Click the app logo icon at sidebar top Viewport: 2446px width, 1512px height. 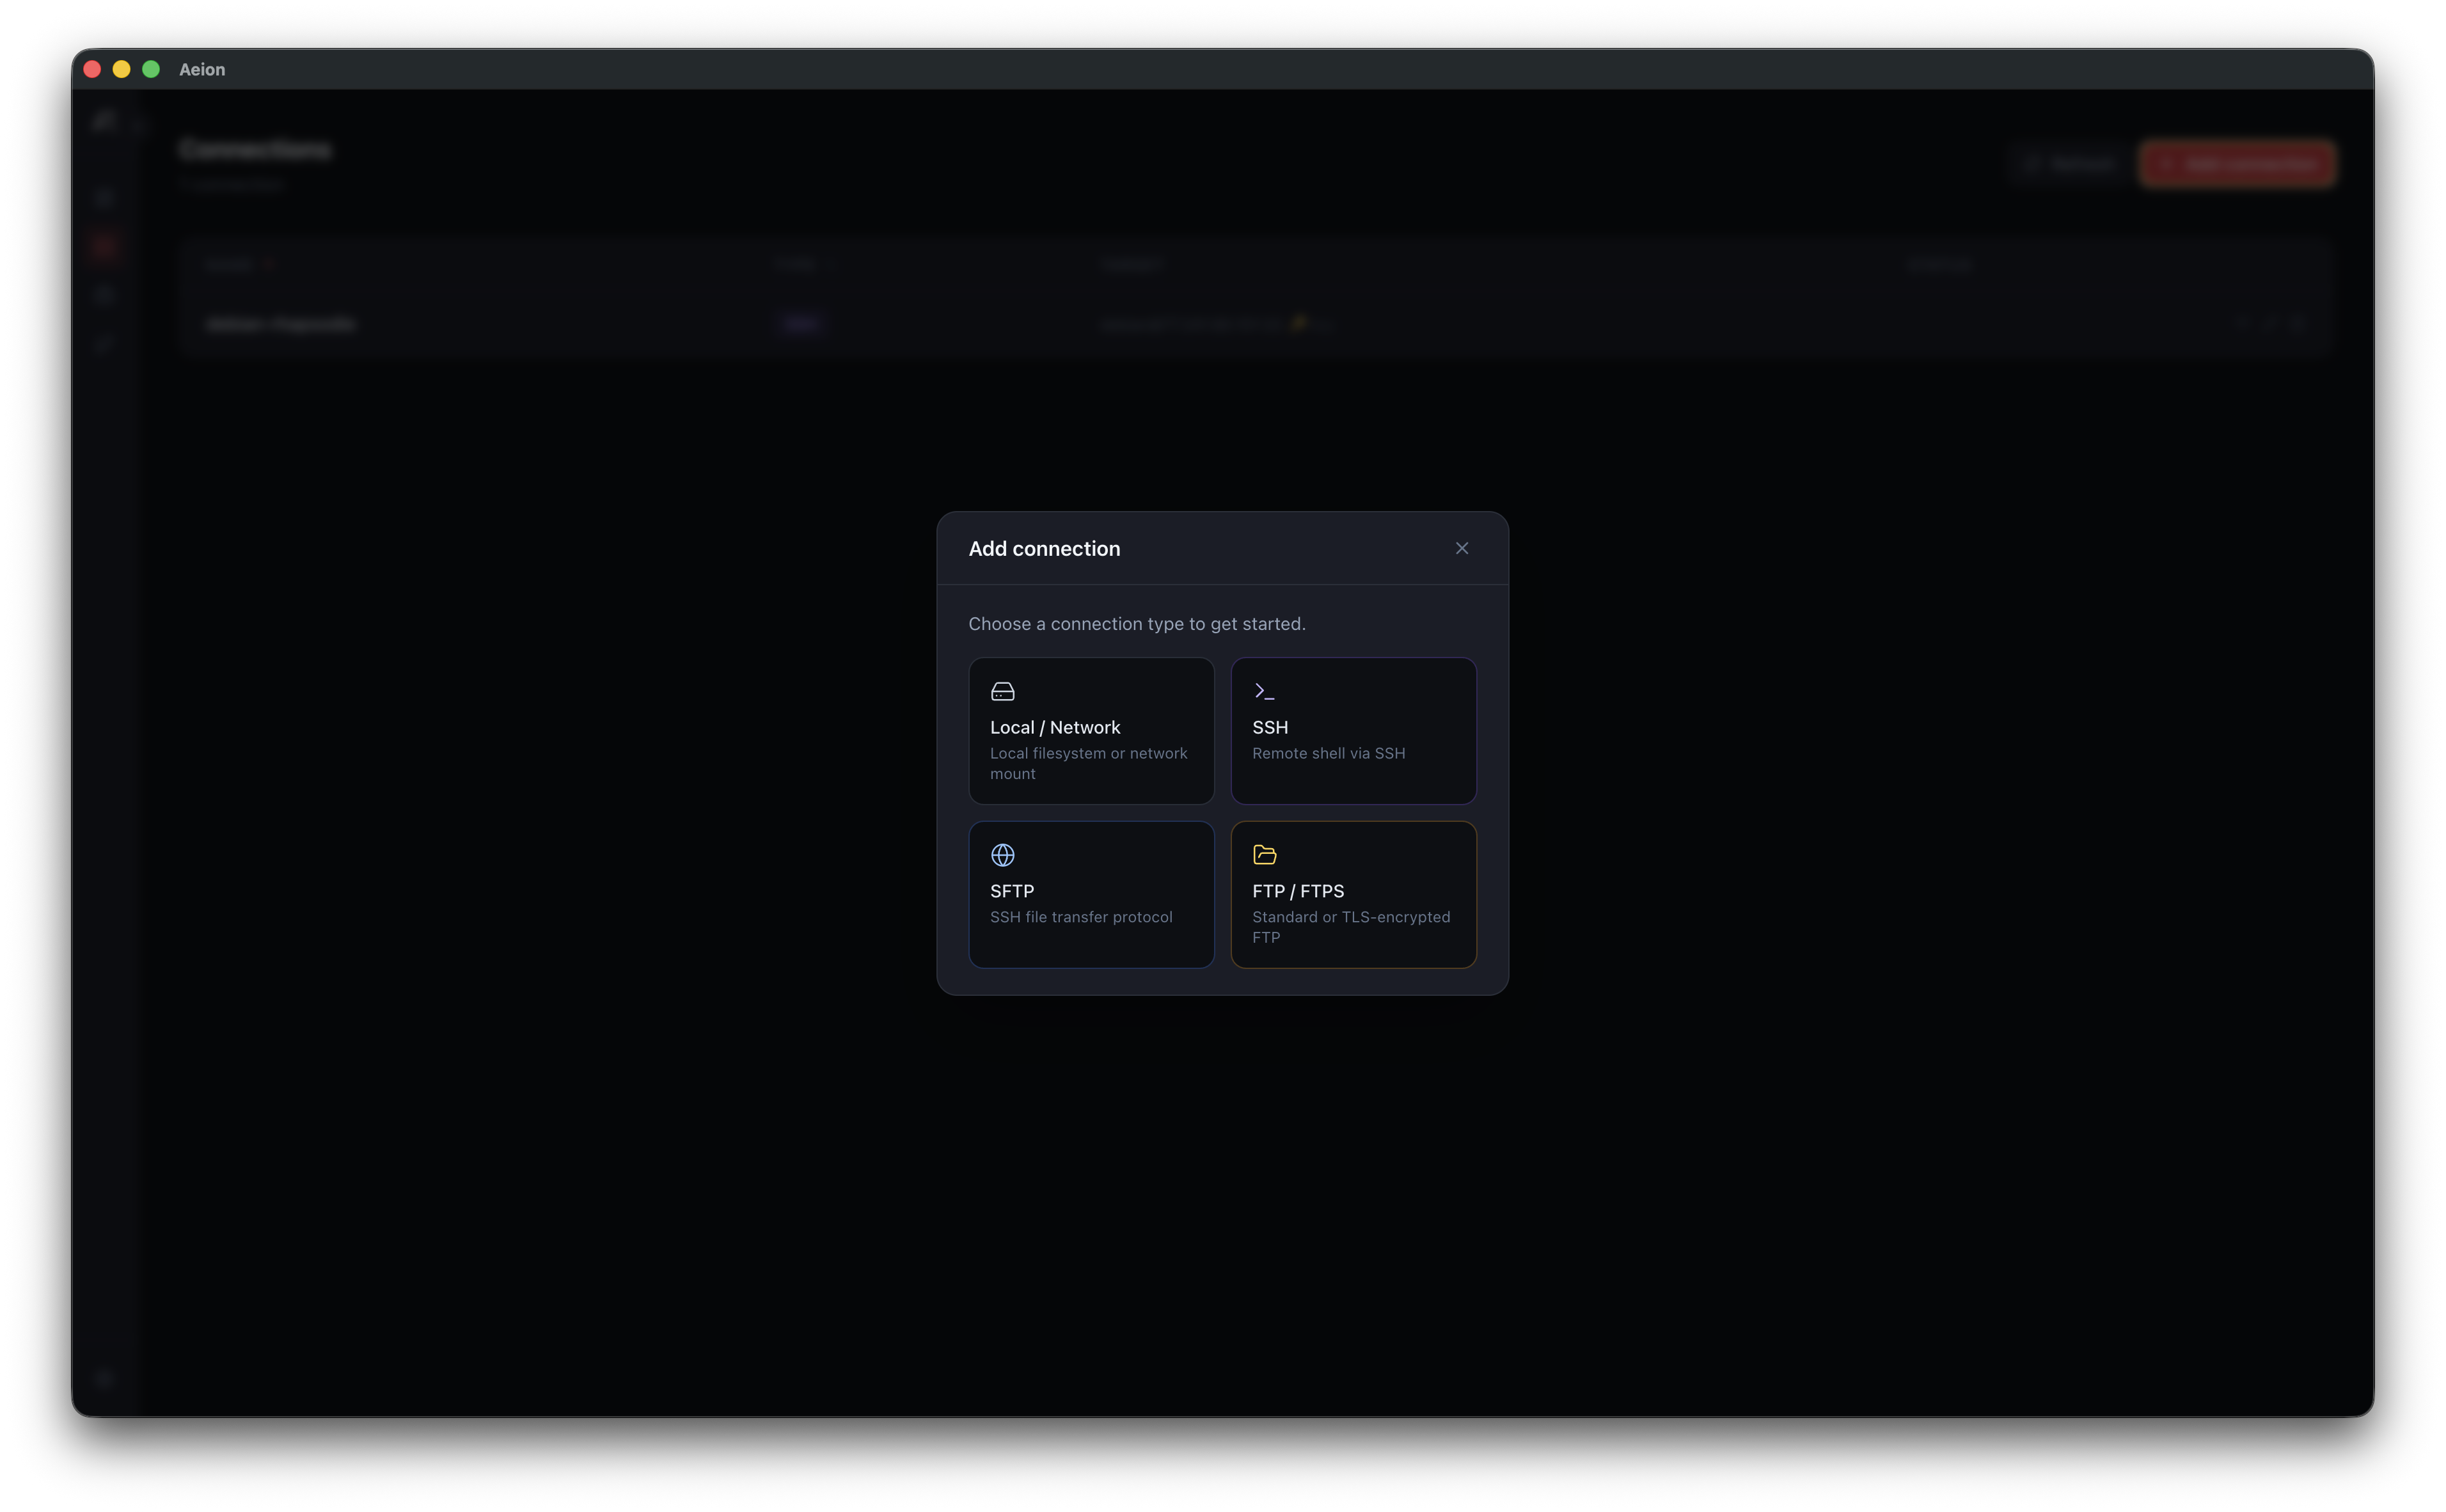[x=104, y=120]
